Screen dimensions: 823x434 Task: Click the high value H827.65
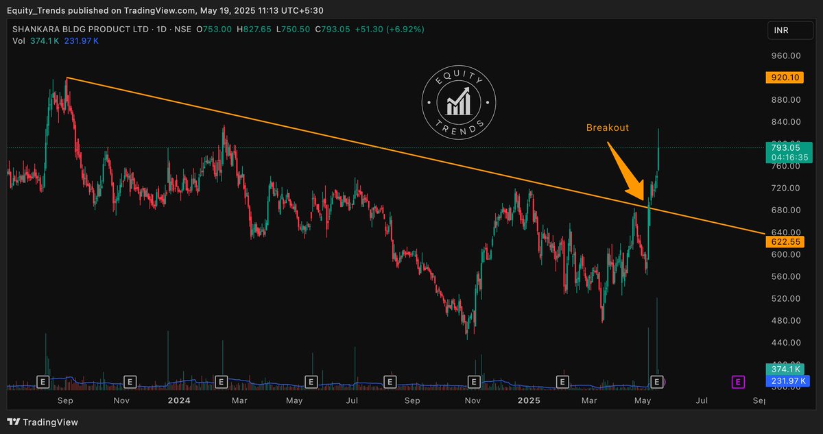[x=254, y=29]
